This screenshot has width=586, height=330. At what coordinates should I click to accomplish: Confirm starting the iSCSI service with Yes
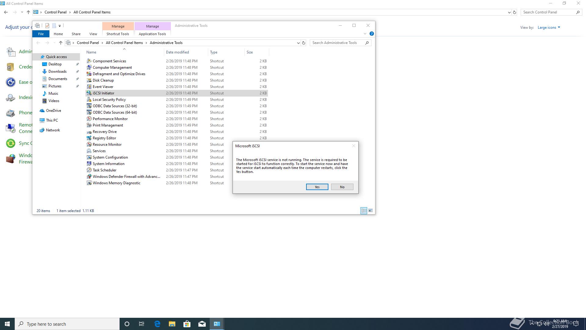tap(317, 187)
